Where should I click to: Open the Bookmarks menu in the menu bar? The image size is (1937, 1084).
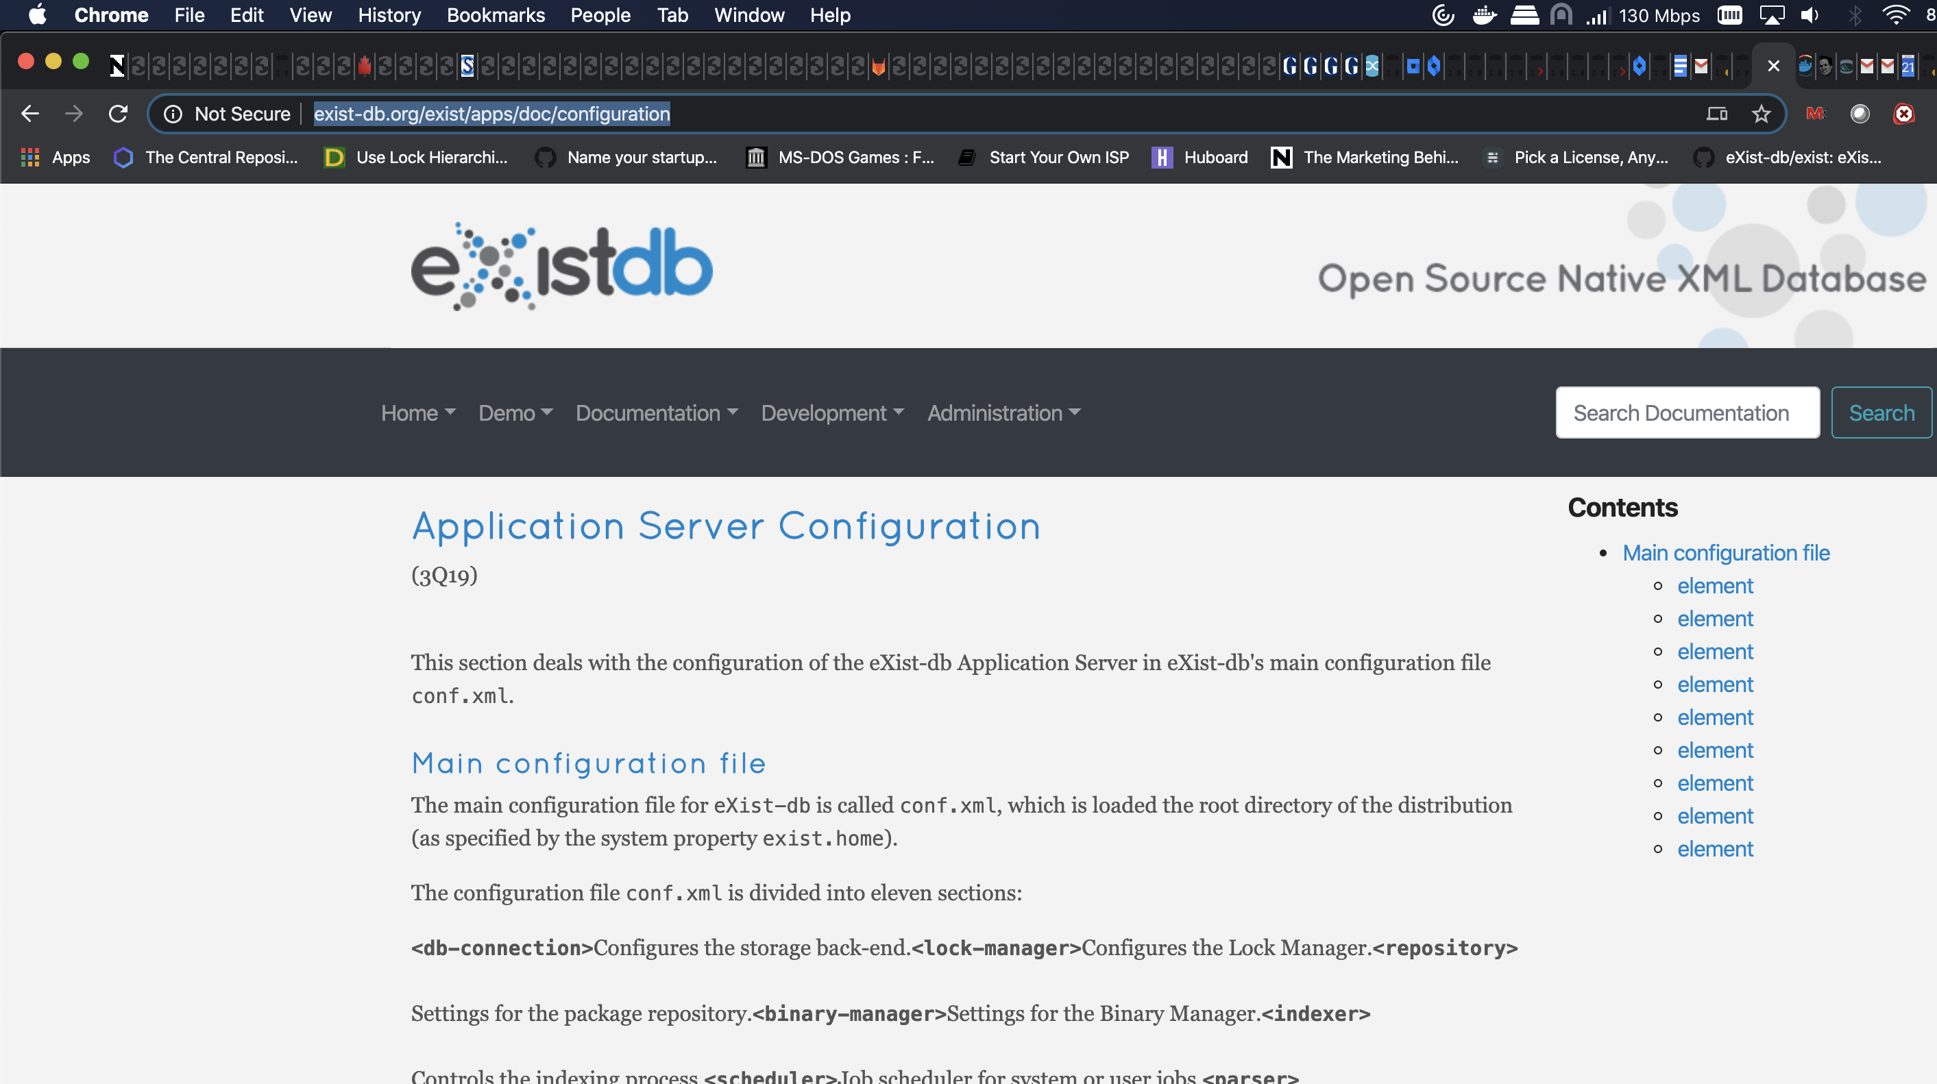point(496,15)
